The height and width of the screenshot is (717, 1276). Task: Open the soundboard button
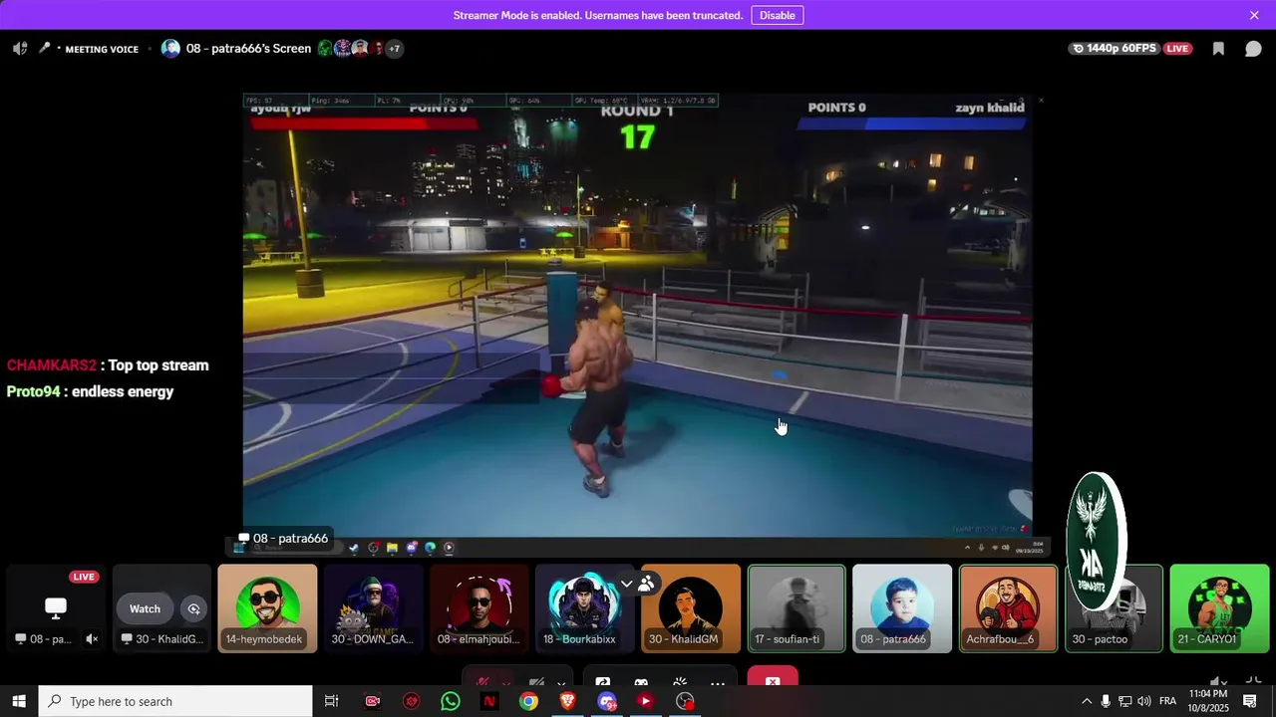[x=680, y=682]
